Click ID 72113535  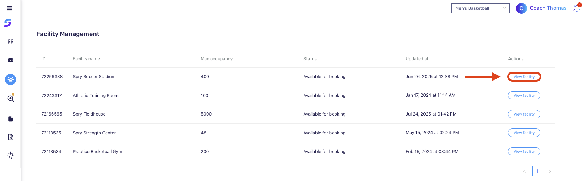tap(51, 133)
